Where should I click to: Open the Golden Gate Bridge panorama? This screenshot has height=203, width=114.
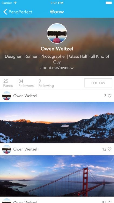pos(57,176)
